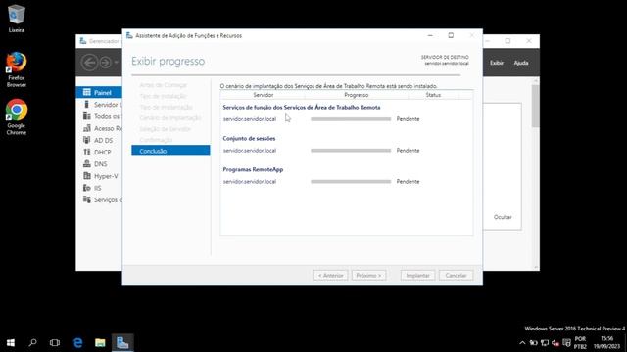
Task: Click Conjunto de sessões heading
Action: [249, 139]
